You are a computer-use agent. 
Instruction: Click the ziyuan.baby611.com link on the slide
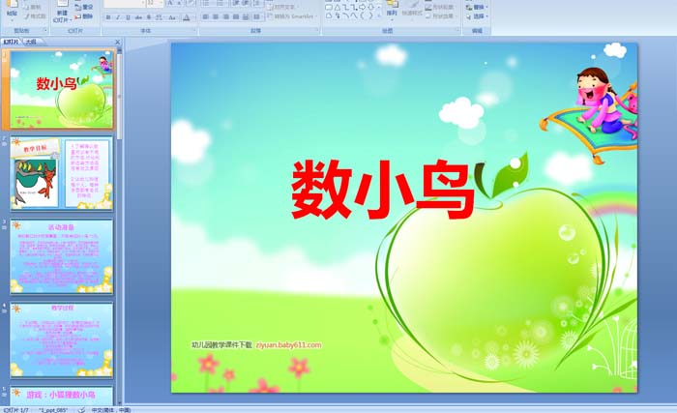click(x=287, y=344)
